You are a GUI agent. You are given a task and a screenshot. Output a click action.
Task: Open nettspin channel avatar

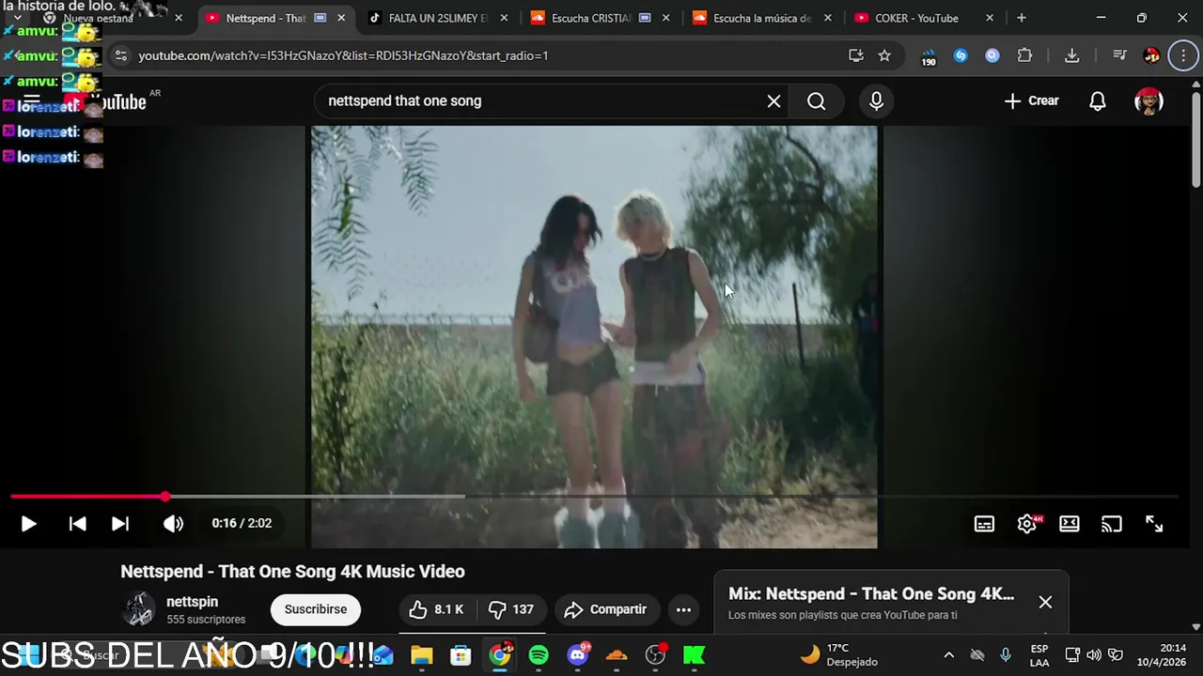[139, 609]
